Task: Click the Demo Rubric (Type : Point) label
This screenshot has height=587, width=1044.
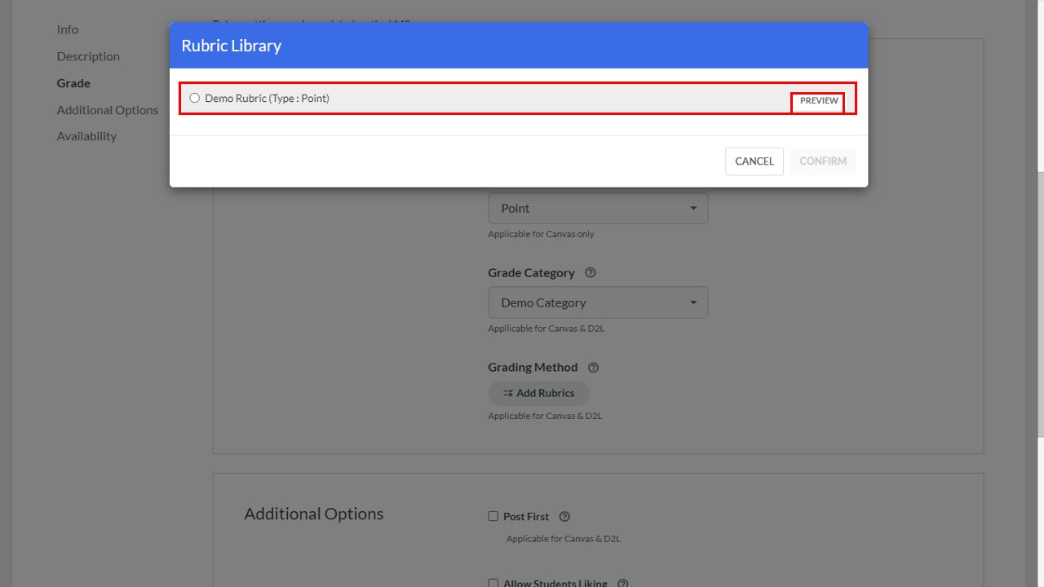Action: [x=267, y=98]
